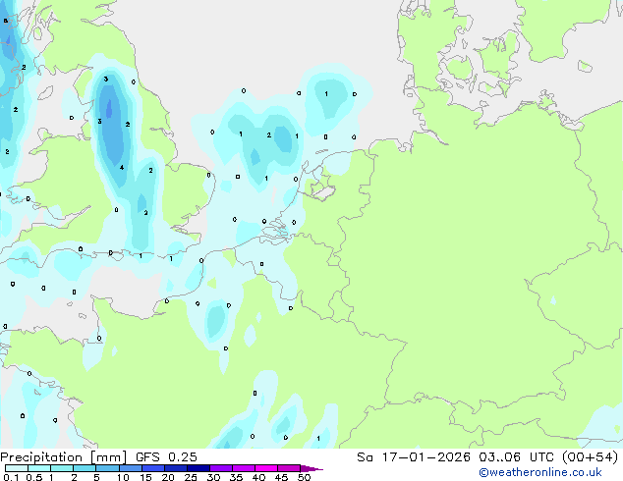Select the 30 to 35 mm purple swatch
Viewport: 623px width, 481px height.
pos(220,468)
